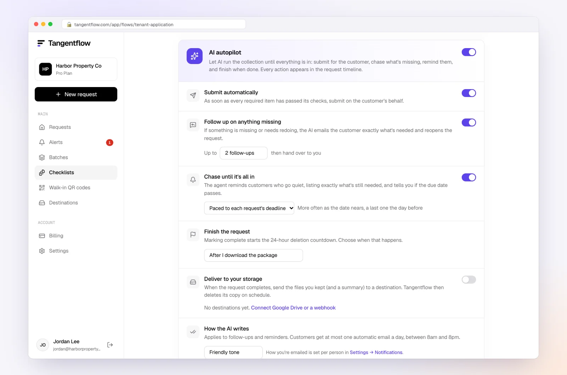Open Destinations in the sidebar

coord(76,203)
